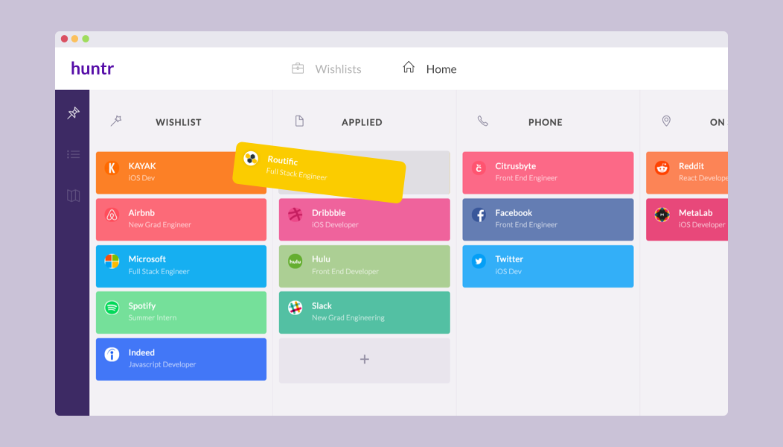783x447 pixels.
Task: Click the Indeed logo icon
Action: click(x=112, y=355)
